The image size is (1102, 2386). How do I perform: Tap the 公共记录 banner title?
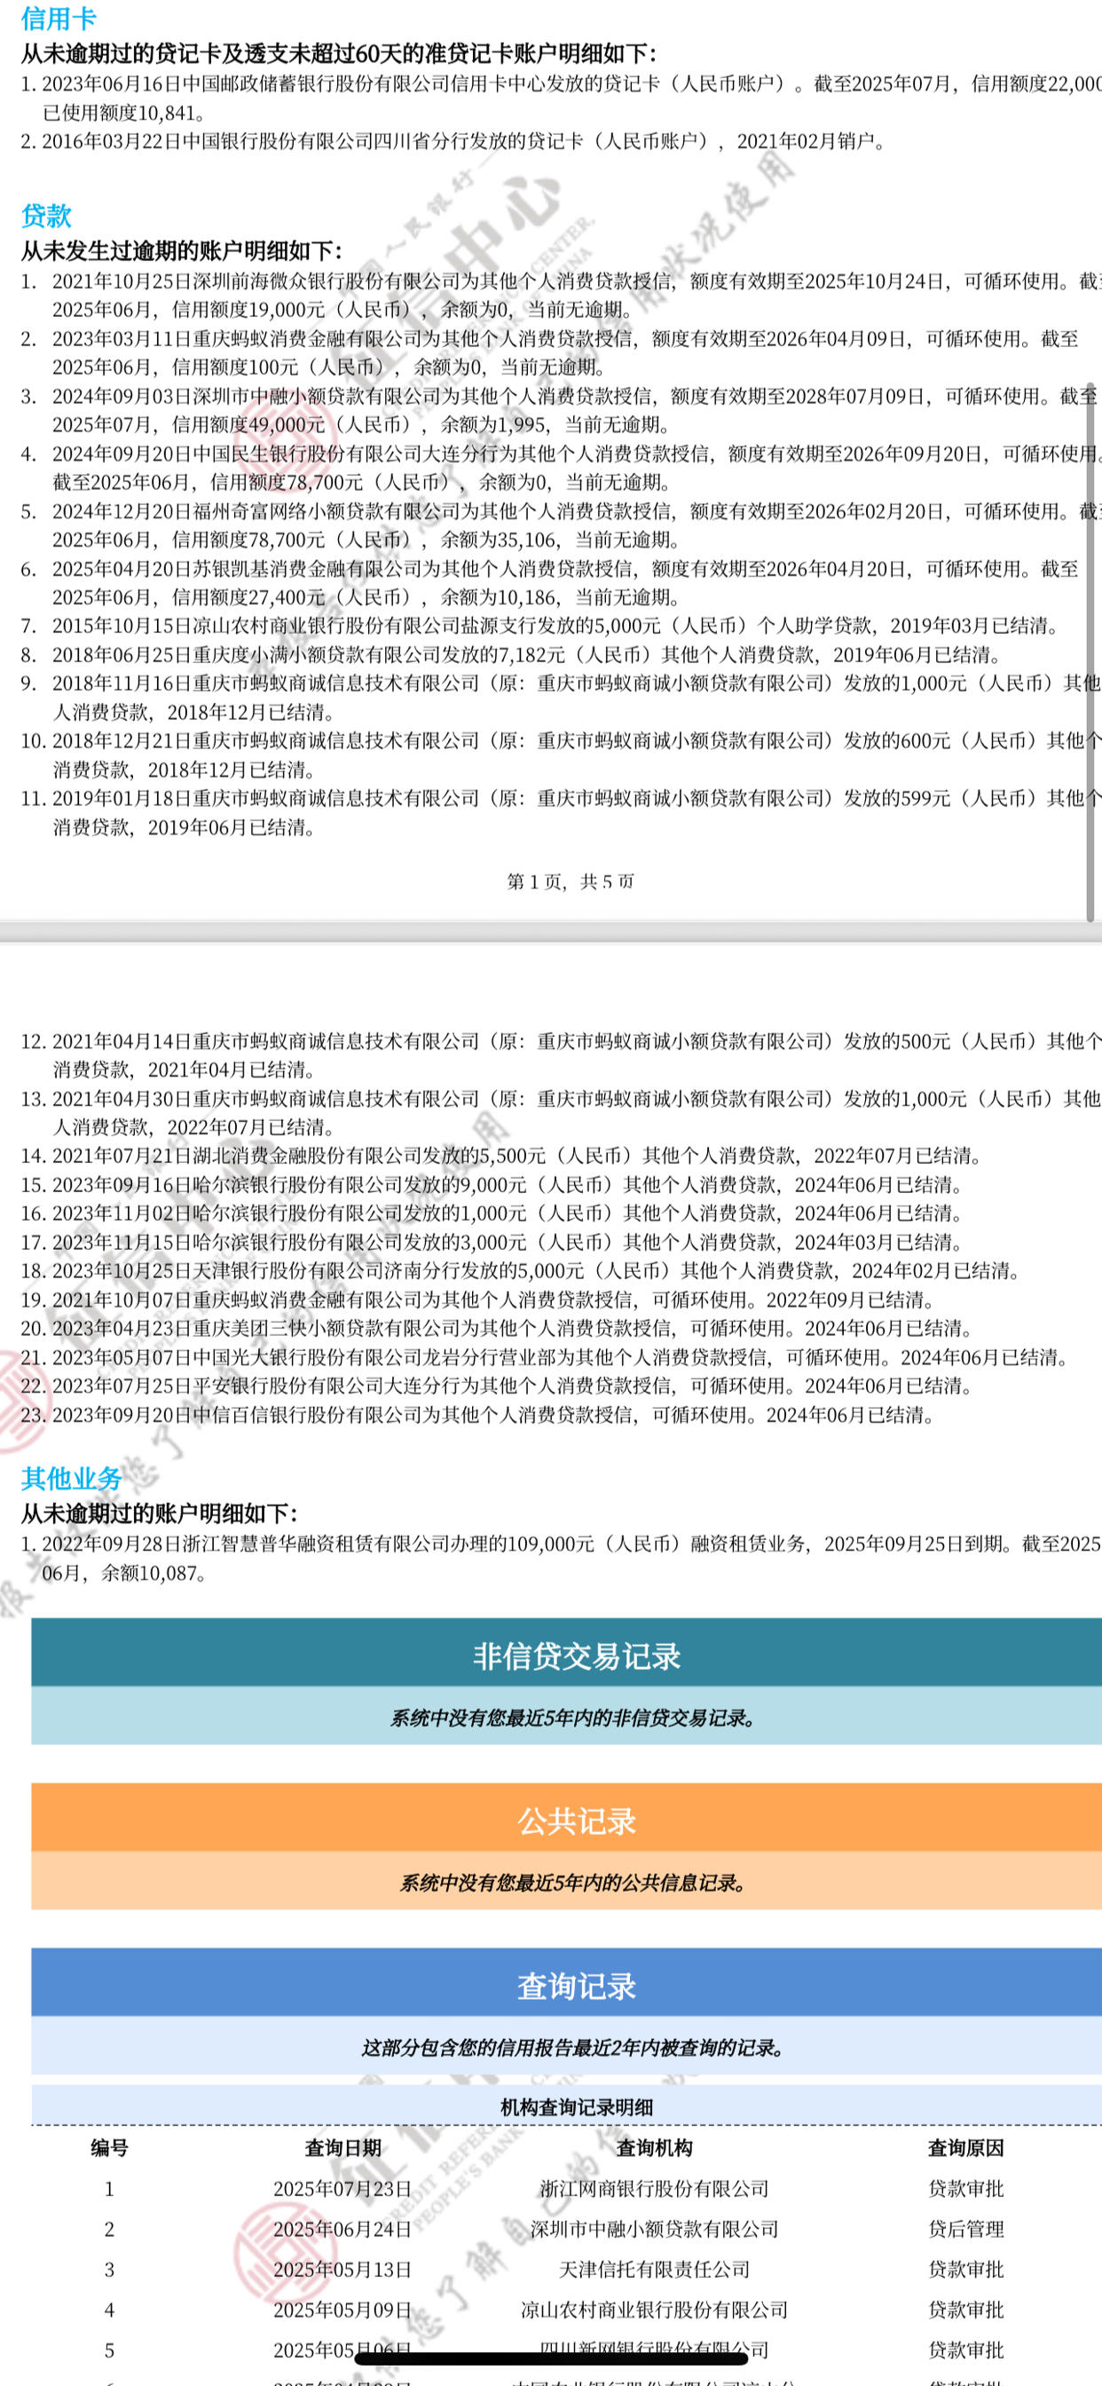[x=576, y=1822]
